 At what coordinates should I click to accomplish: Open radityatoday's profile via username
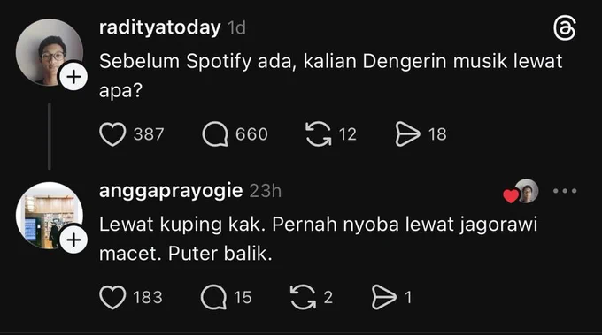coord(159,27)
